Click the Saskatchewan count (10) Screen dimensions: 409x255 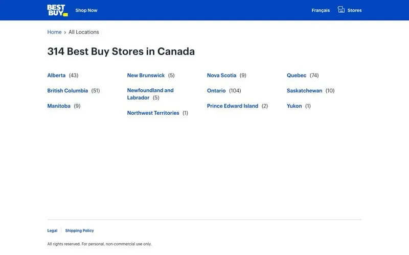[330, 91]
